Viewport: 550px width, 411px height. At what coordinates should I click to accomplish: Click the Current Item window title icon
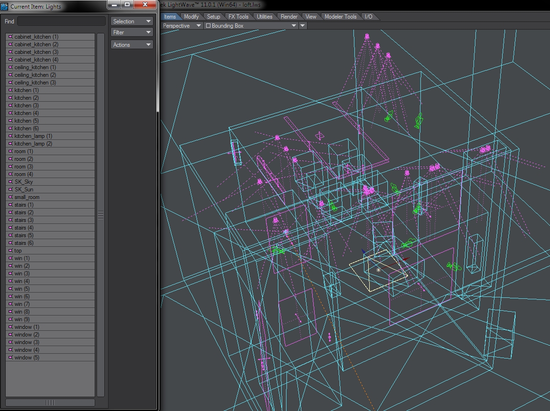[x=5, y=7]
